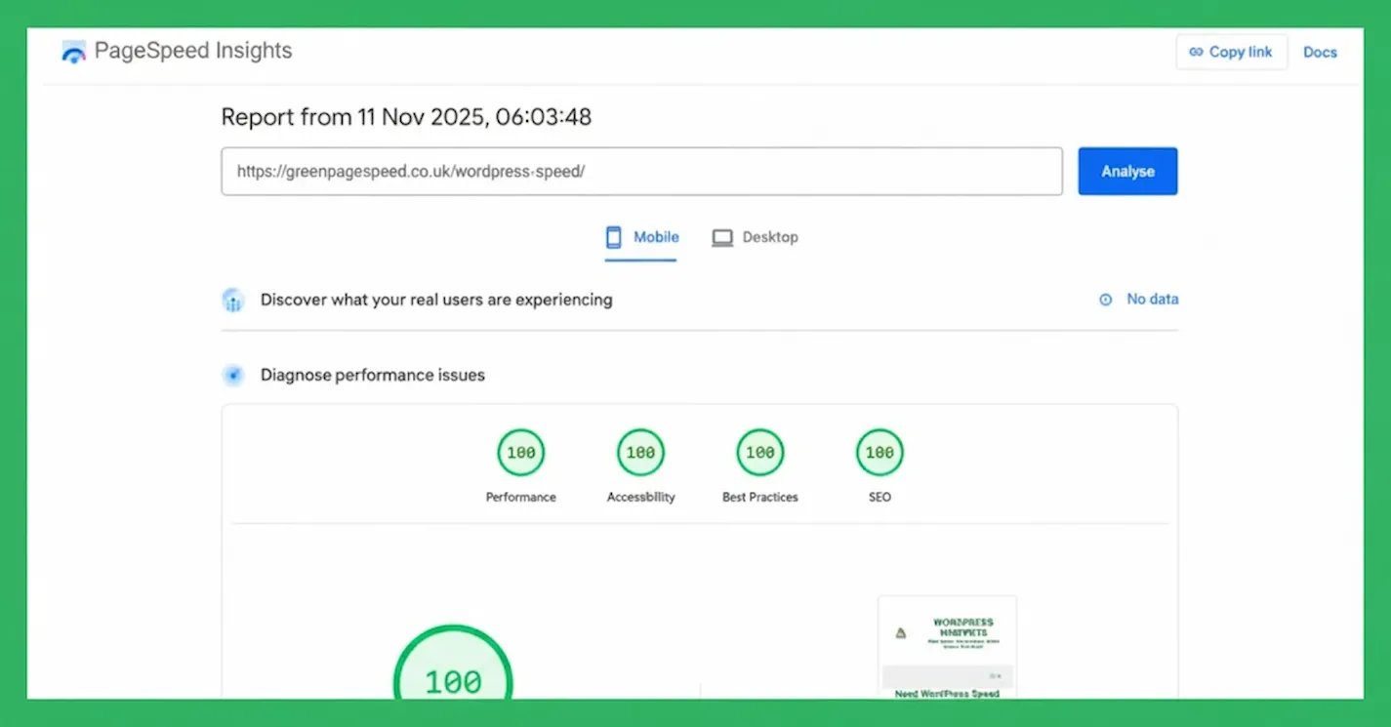Image resolution: width=1391 pixels, height=727 pixels.
Task: Click the PageSpeed Insights title text
Action: tap(192, 51)
